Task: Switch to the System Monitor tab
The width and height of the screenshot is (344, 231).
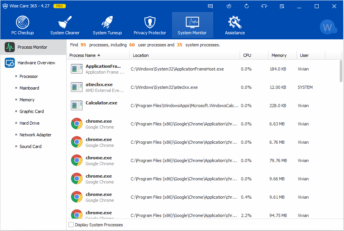Action: coord(192,25)
